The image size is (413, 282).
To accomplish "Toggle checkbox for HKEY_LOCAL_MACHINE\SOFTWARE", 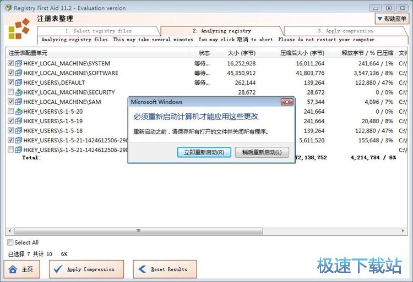I will click(11, 73).
